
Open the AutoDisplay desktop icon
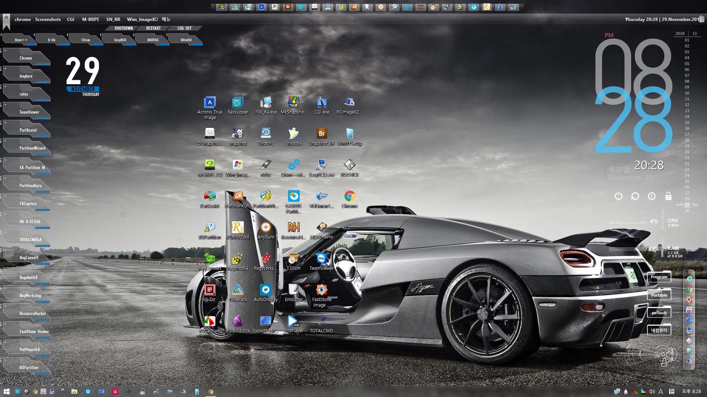(265, 293)
